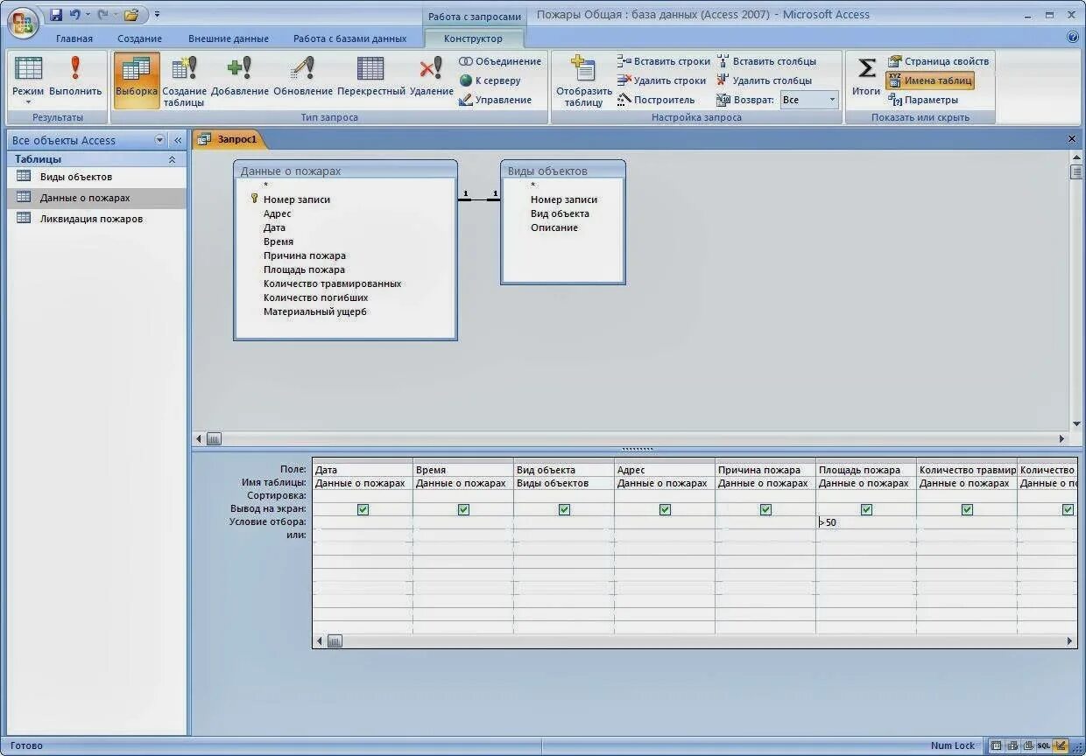This screenshot has width=1086, height=756.
Task: Collapse the navigation pane with the shutter button
Action: 178,140
